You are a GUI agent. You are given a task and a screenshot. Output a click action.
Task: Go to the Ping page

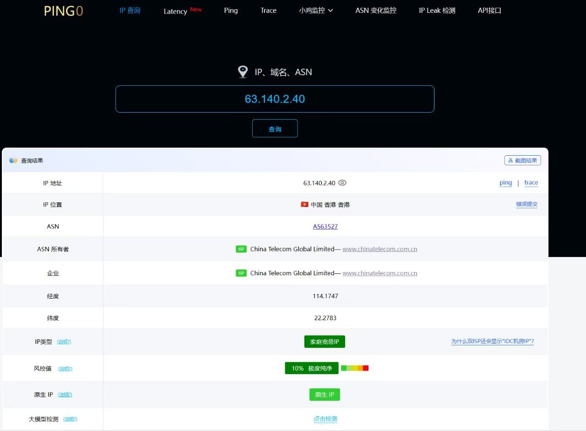tap(231, 10)
